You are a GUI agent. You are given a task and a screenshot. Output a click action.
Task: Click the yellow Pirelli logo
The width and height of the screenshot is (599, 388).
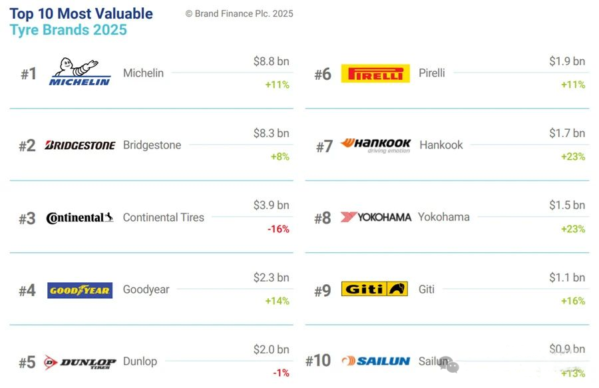click(375, 73)
